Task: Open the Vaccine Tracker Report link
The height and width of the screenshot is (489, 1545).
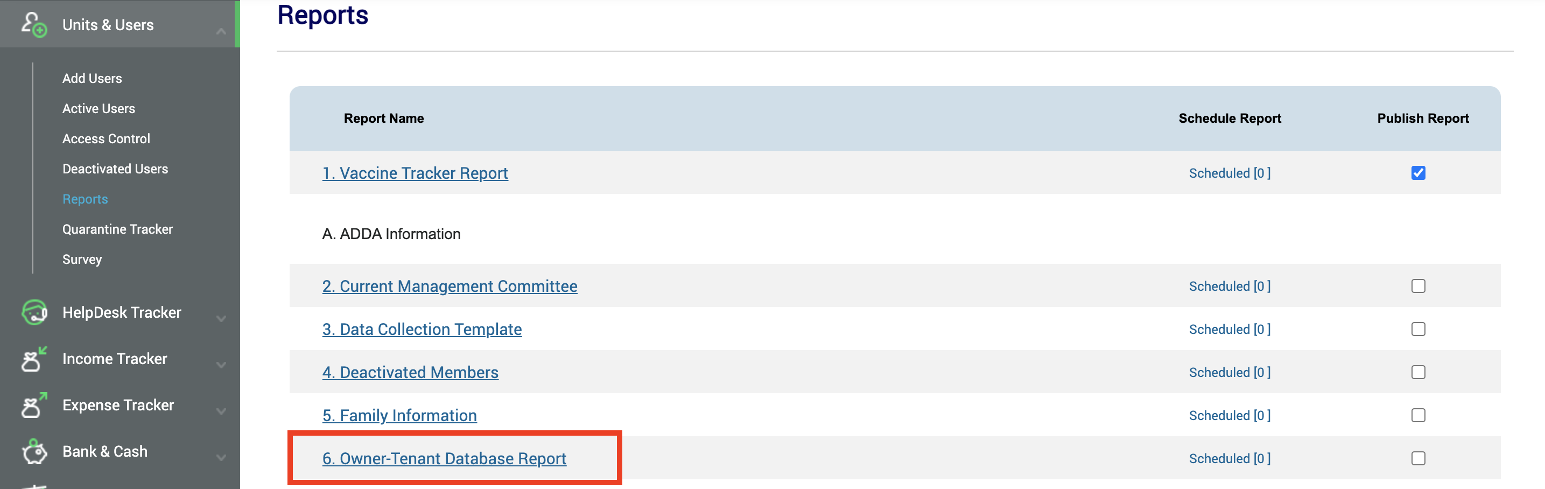Action: click(x=415, y=173)
